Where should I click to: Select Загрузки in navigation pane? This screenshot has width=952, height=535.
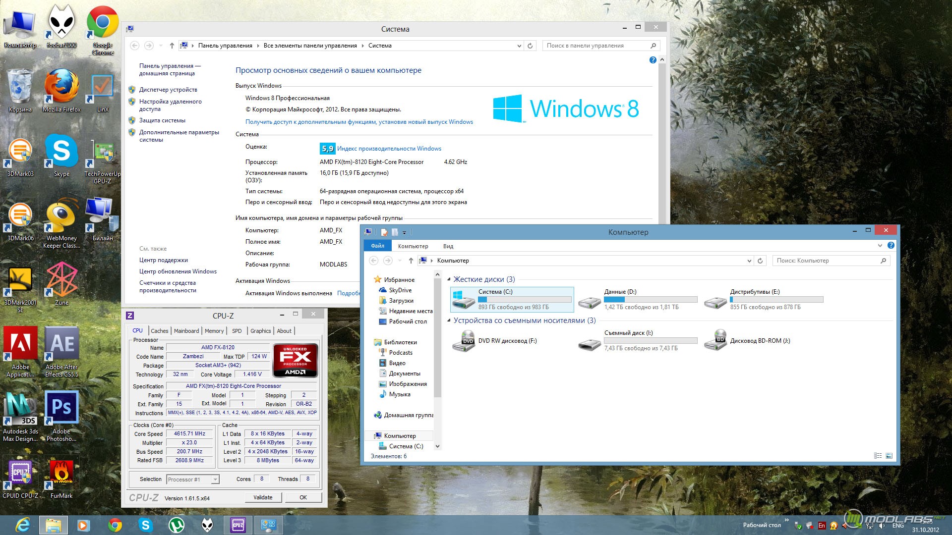tap(401, 301)
